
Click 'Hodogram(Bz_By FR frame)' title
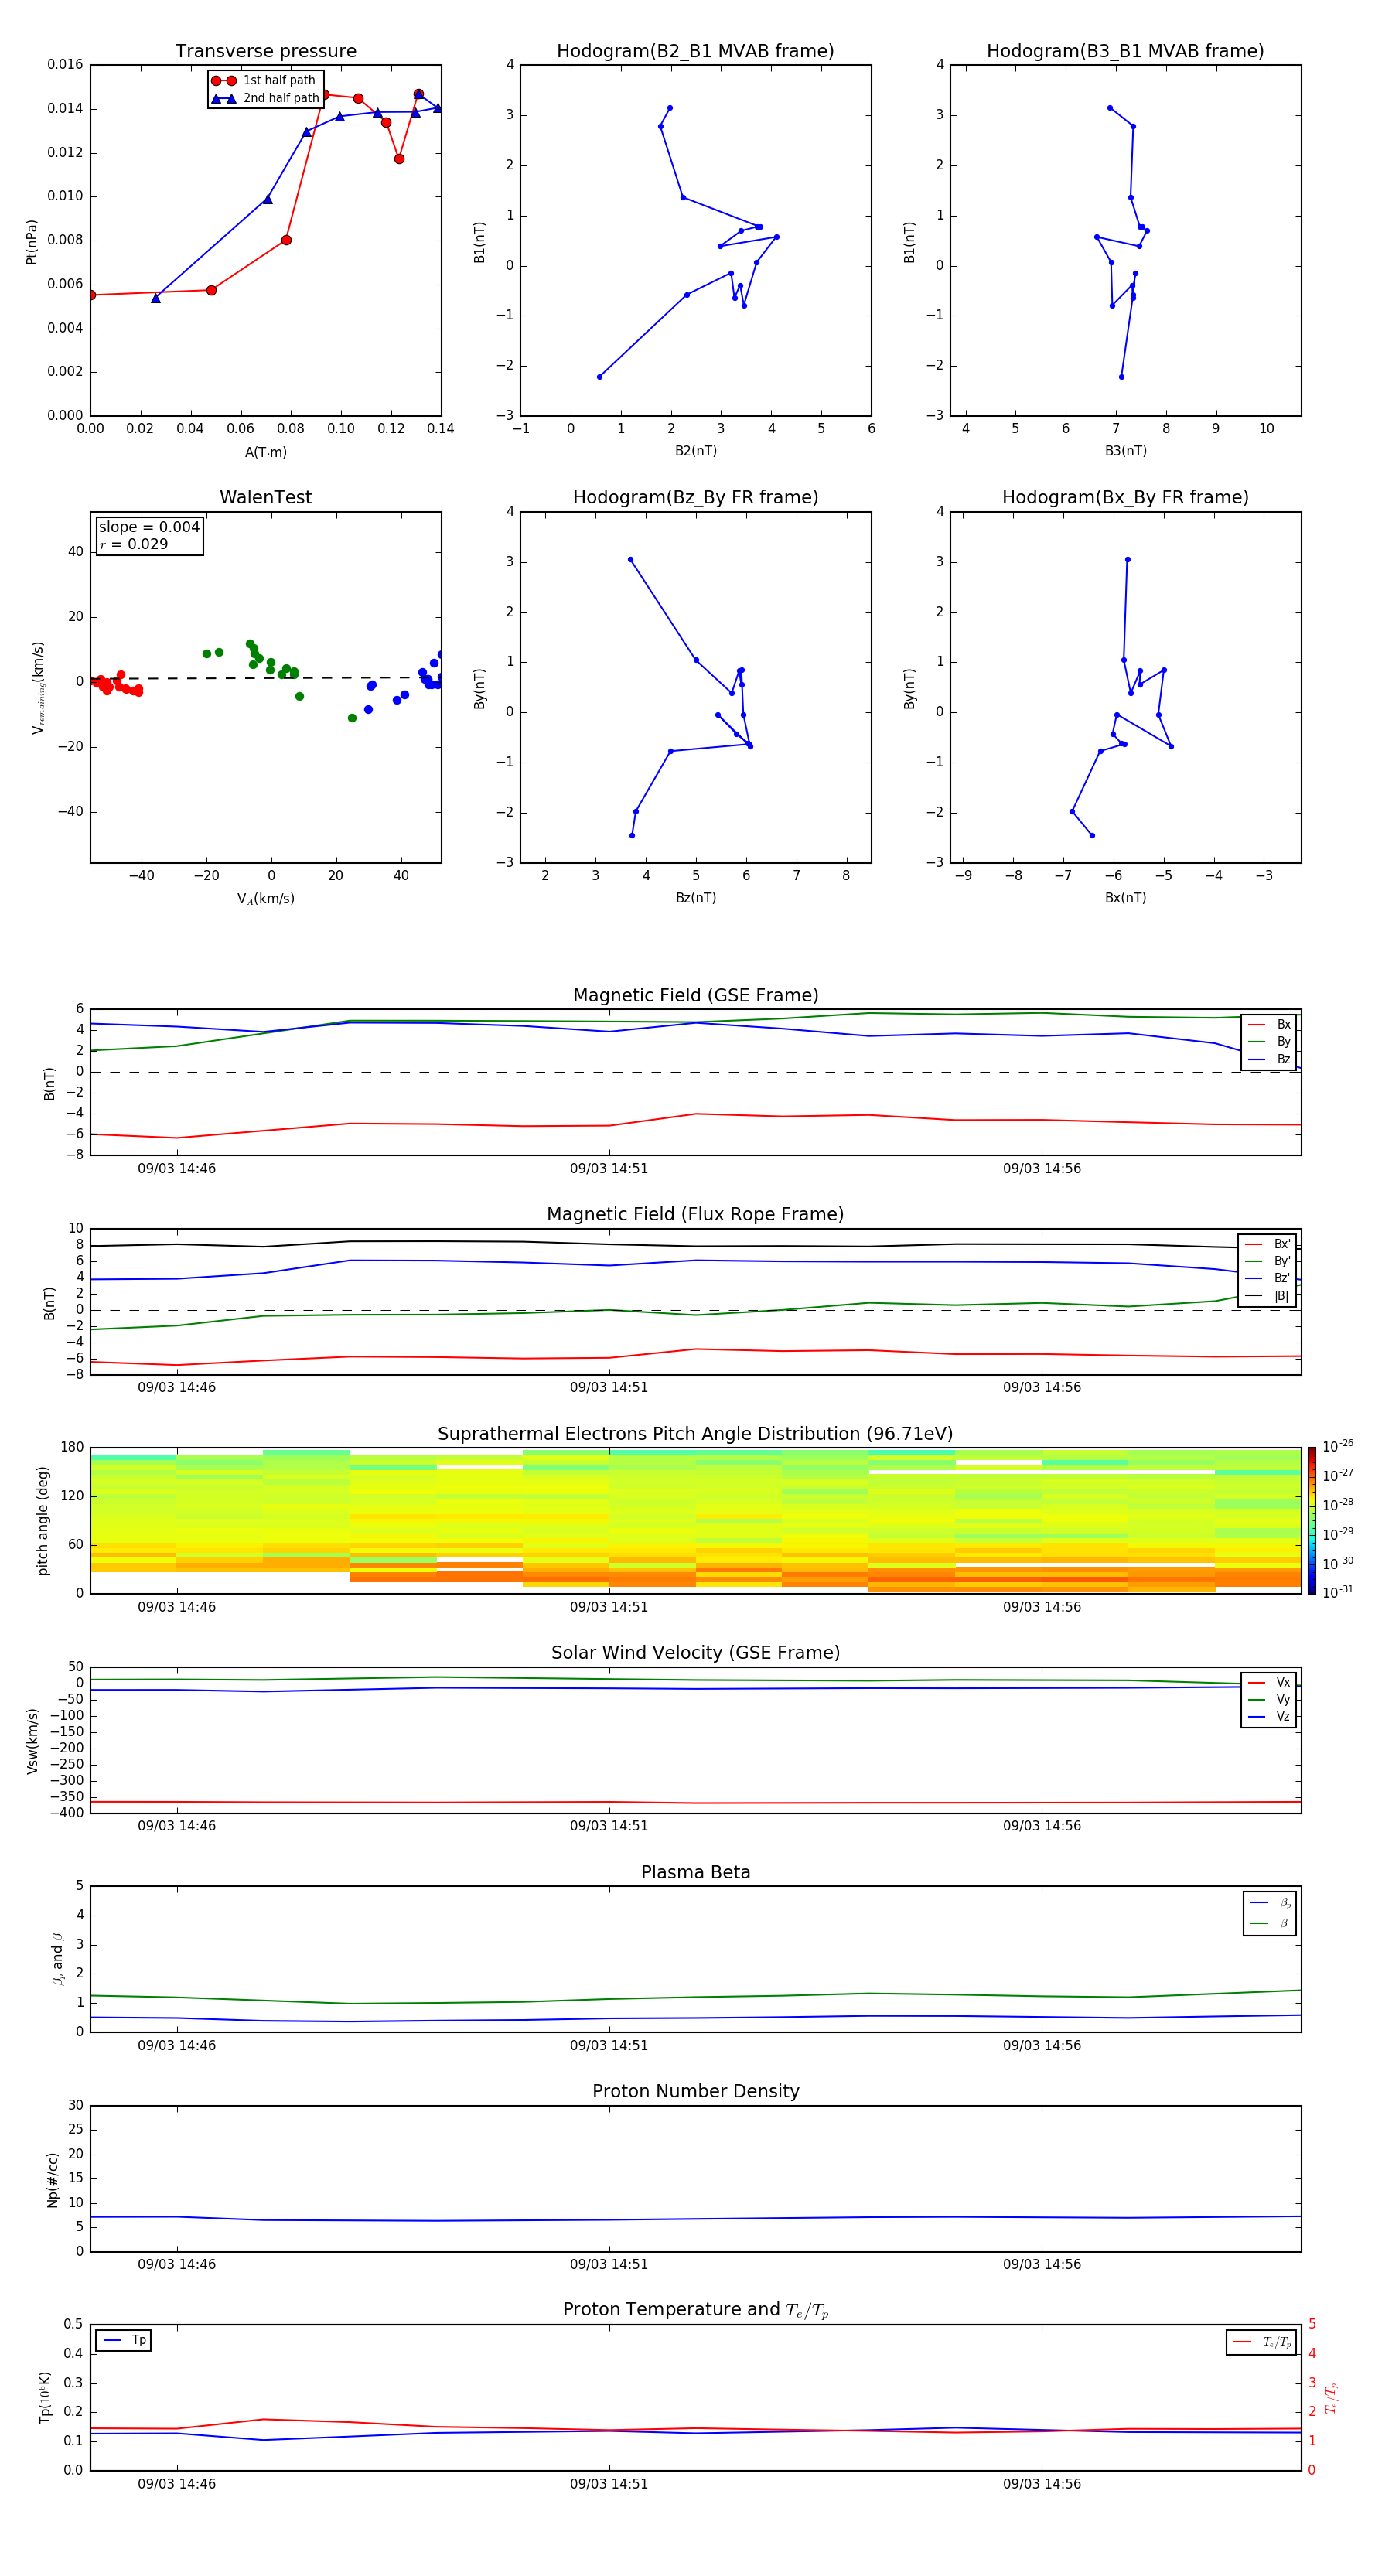tap(695, 497)
